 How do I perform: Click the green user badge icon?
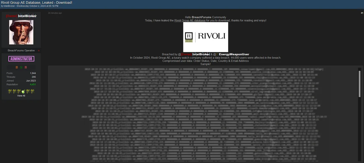coord(21,67)
